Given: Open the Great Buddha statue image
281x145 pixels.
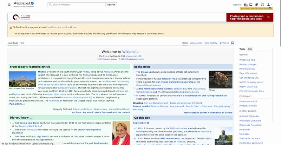Looking at the screenshot, I should point(223,136).
